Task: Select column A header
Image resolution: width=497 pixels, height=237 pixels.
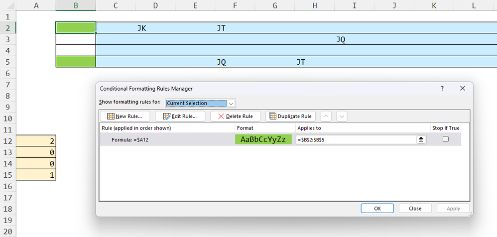Action: click(36, 5)
